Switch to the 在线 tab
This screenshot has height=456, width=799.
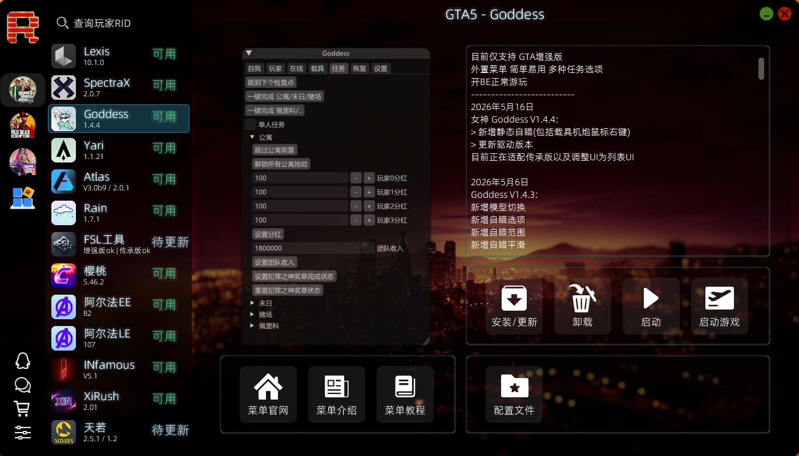296,68
